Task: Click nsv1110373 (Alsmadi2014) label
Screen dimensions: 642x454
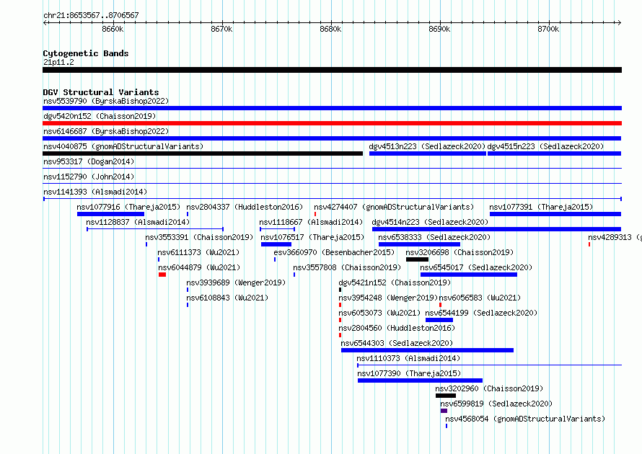Action: [408, 358]
